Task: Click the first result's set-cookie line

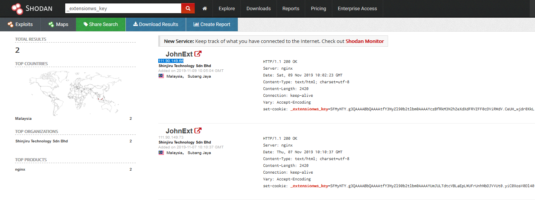Action: coord(399,109)
